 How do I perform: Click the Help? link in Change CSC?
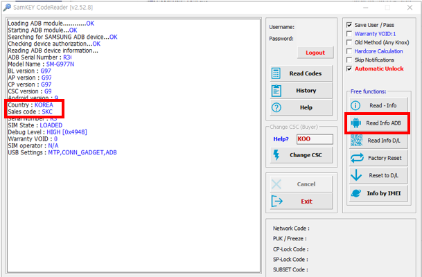[x=281, y=139]
